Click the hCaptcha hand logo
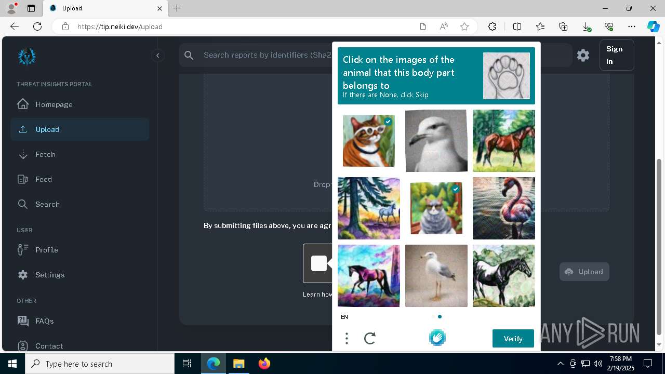 pos(437,338)
